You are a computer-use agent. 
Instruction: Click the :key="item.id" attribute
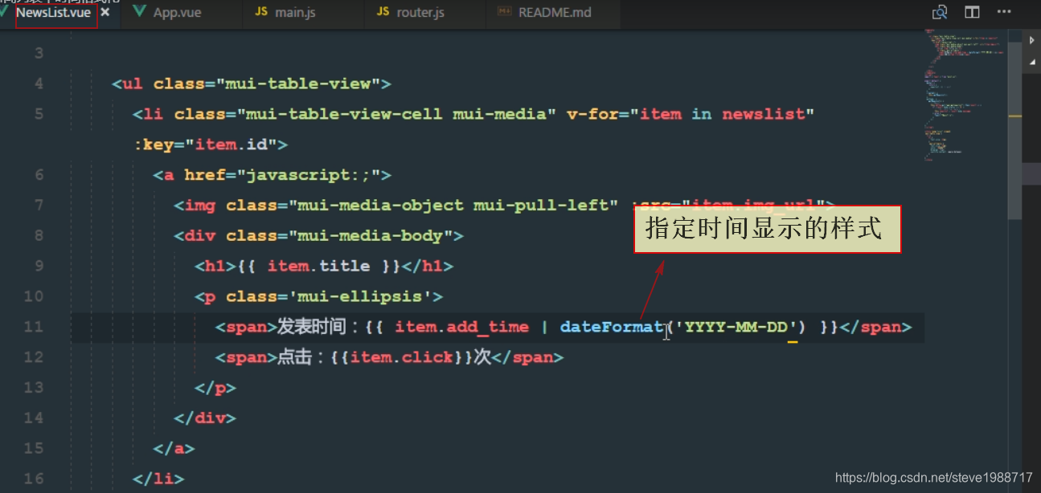(x=206, y=145)
